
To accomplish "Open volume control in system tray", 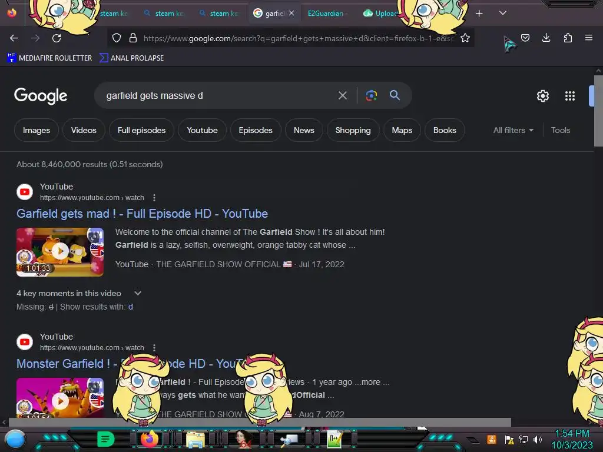I will click(538, 439).
